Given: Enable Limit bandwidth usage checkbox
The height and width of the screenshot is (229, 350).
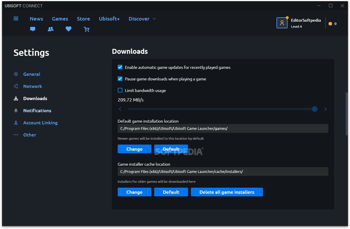Looking at the screenshot, I should tap(120, 90).
